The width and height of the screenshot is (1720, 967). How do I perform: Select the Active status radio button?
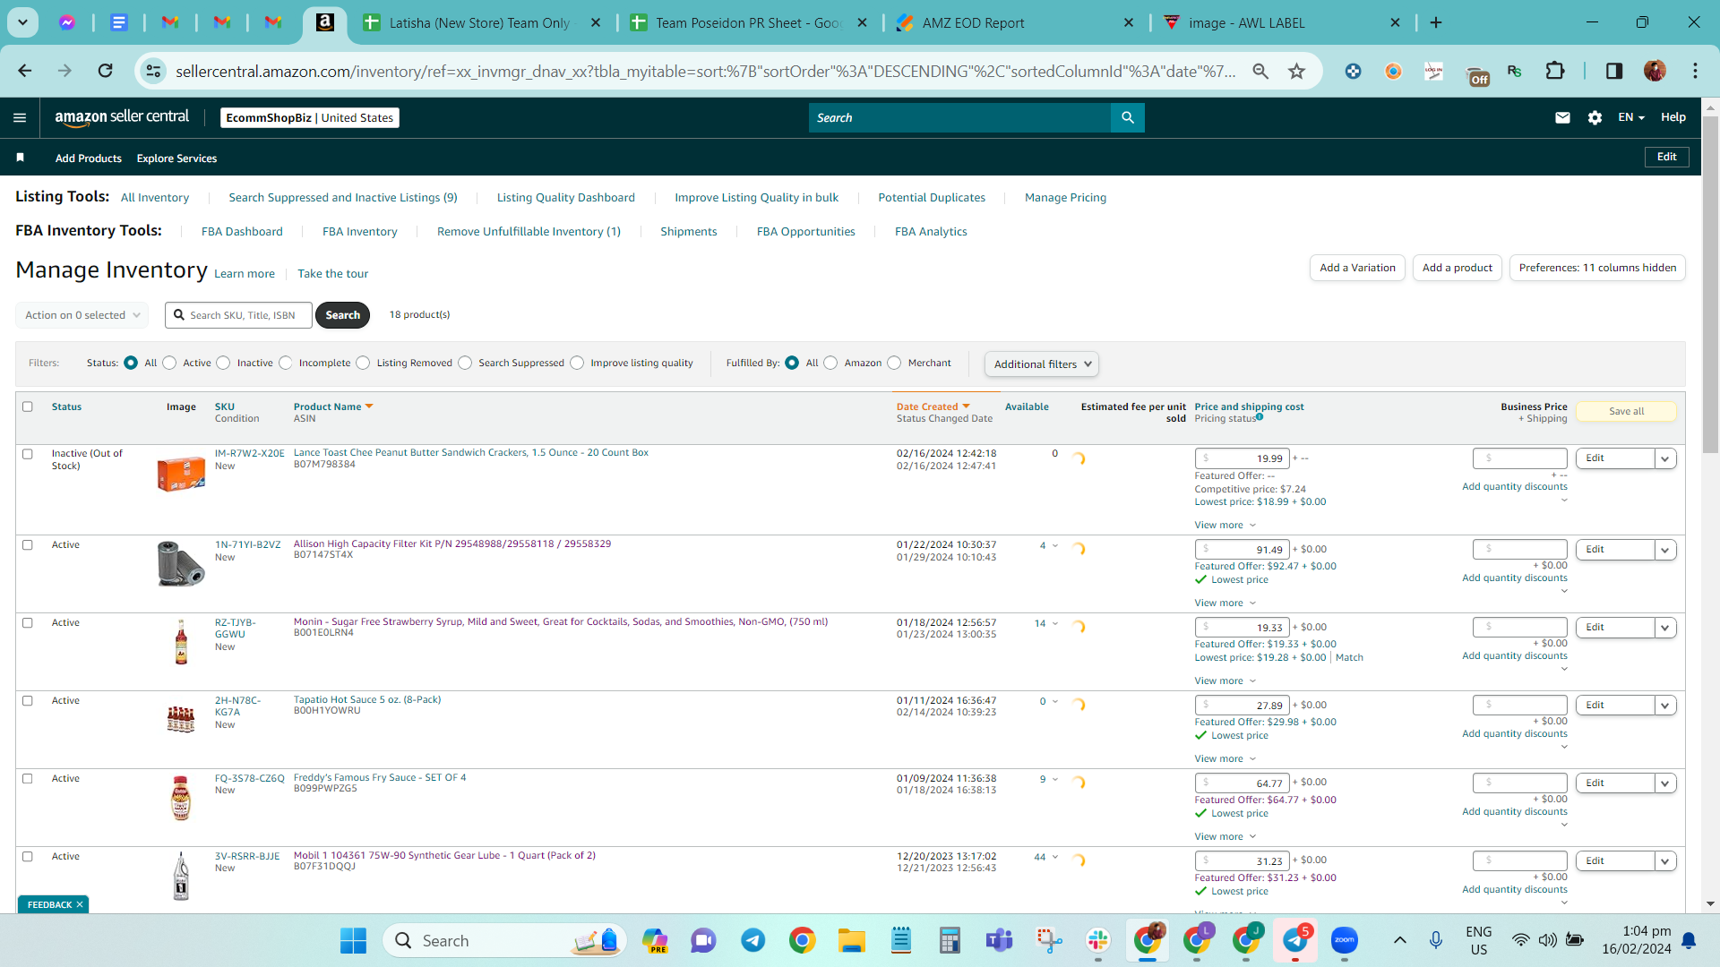[169, 363]
